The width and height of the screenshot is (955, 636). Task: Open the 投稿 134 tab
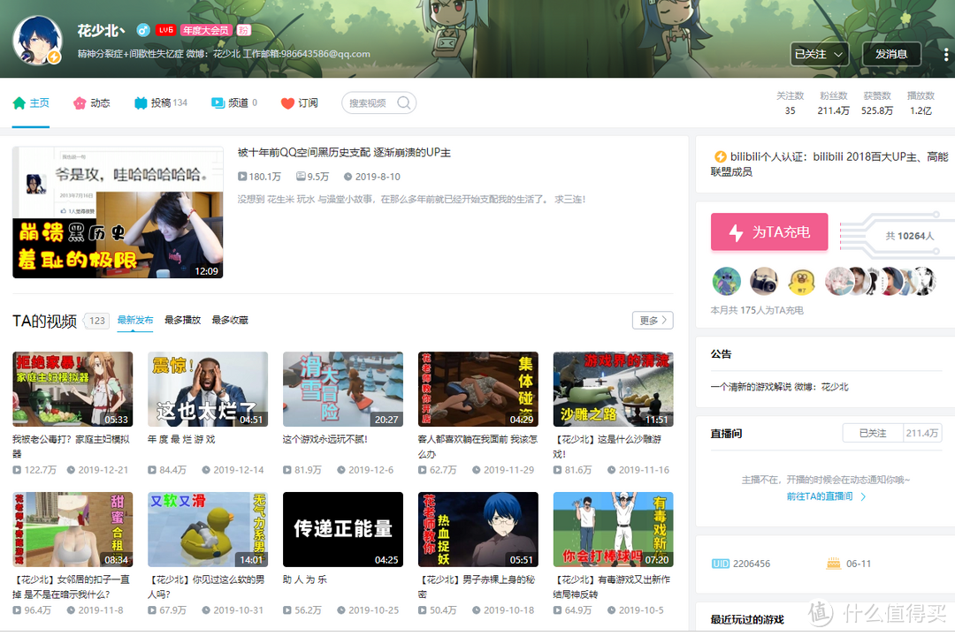161,102
